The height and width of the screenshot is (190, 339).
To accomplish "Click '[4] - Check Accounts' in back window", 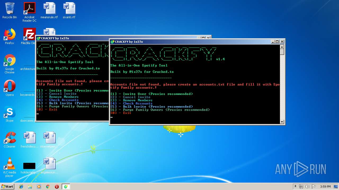I will point(57,100).
